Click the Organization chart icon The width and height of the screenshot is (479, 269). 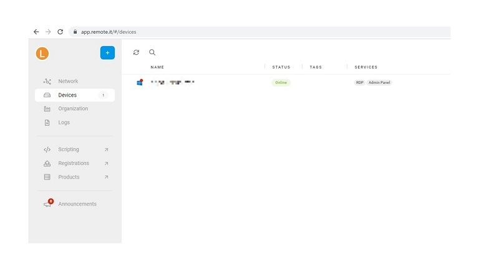(x=47, y=109)
